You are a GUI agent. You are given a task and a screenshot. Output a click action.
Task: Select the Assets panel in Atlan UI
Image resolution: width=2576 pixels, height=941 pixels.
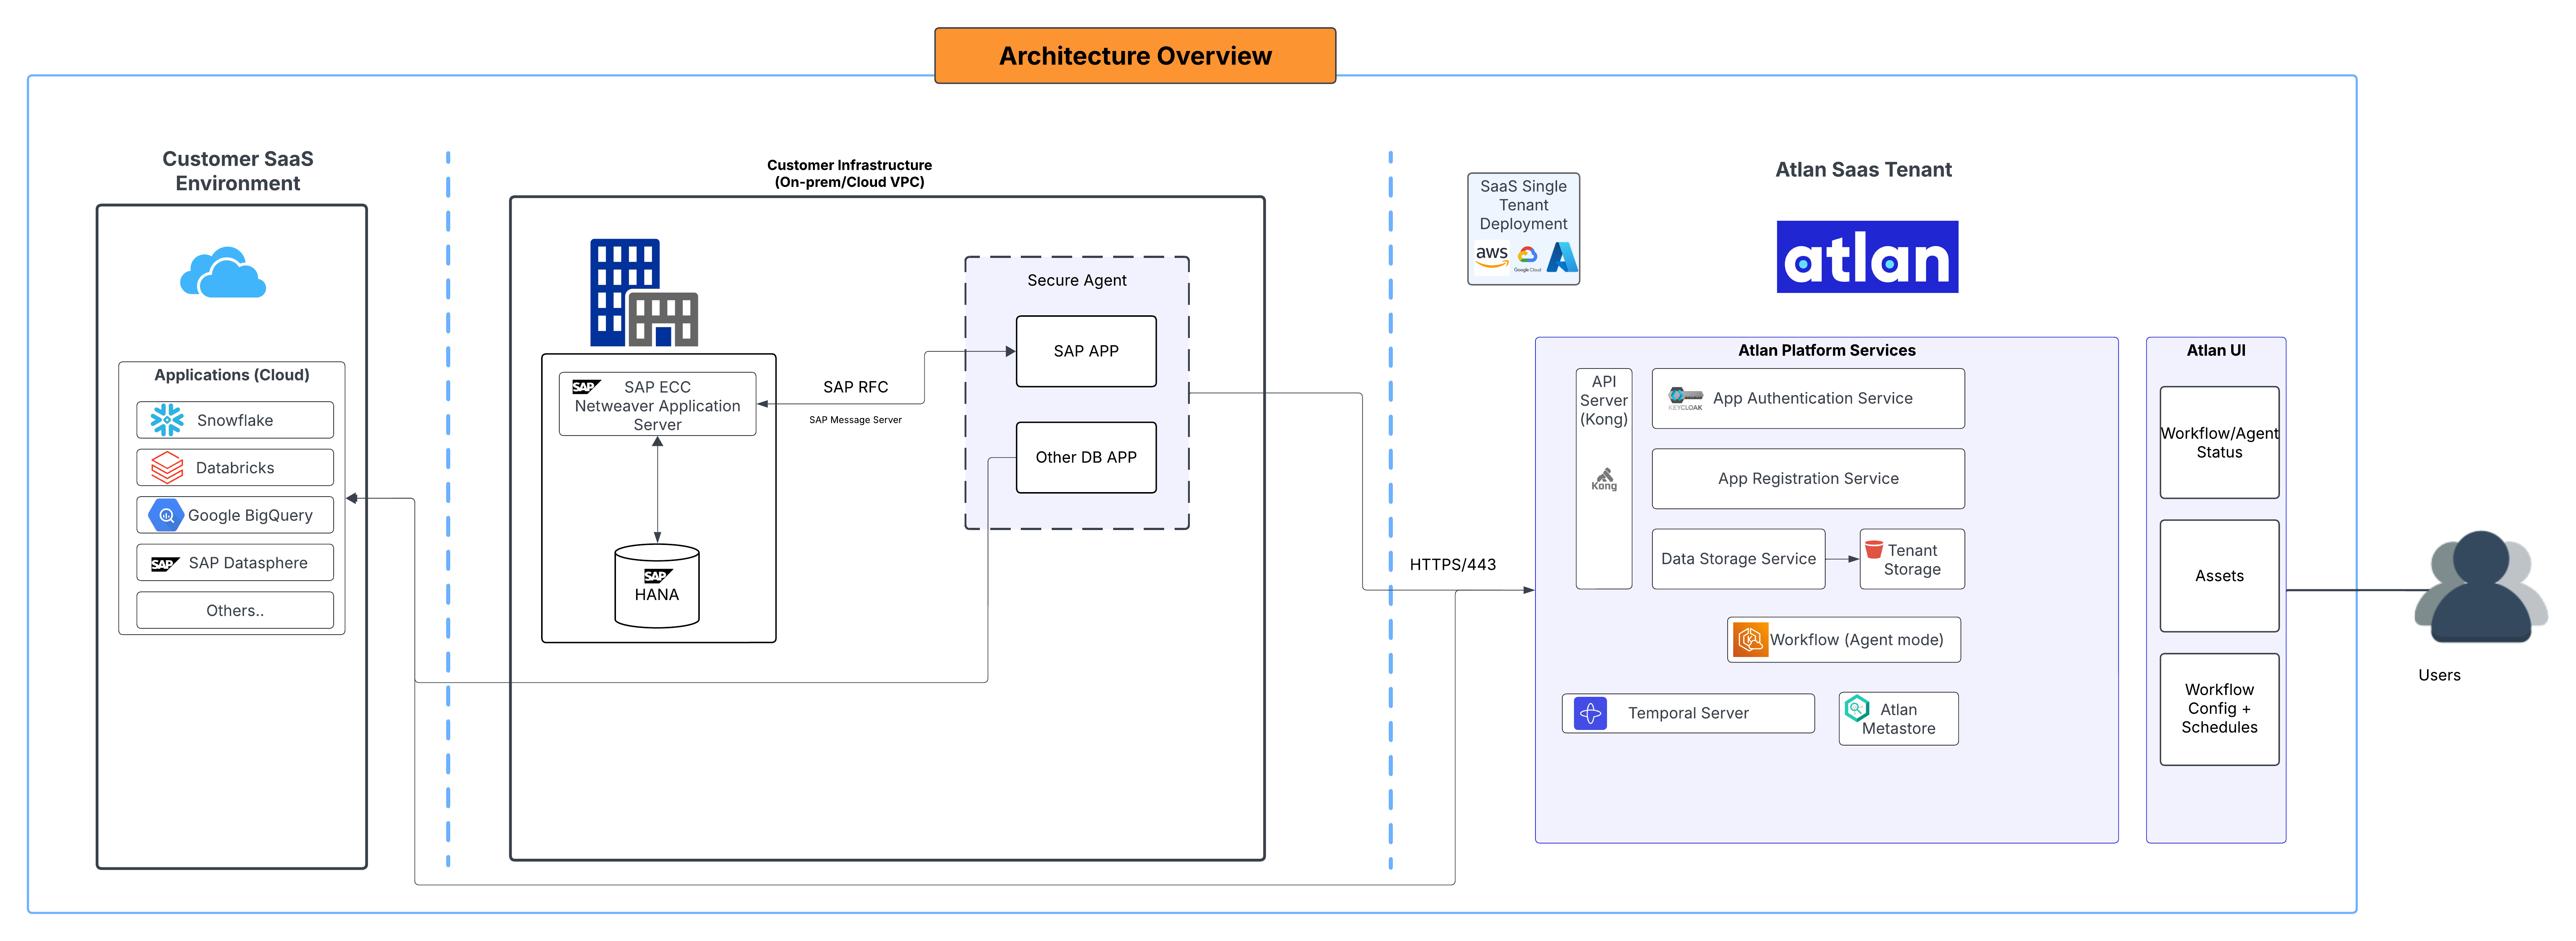[2219, 575]
